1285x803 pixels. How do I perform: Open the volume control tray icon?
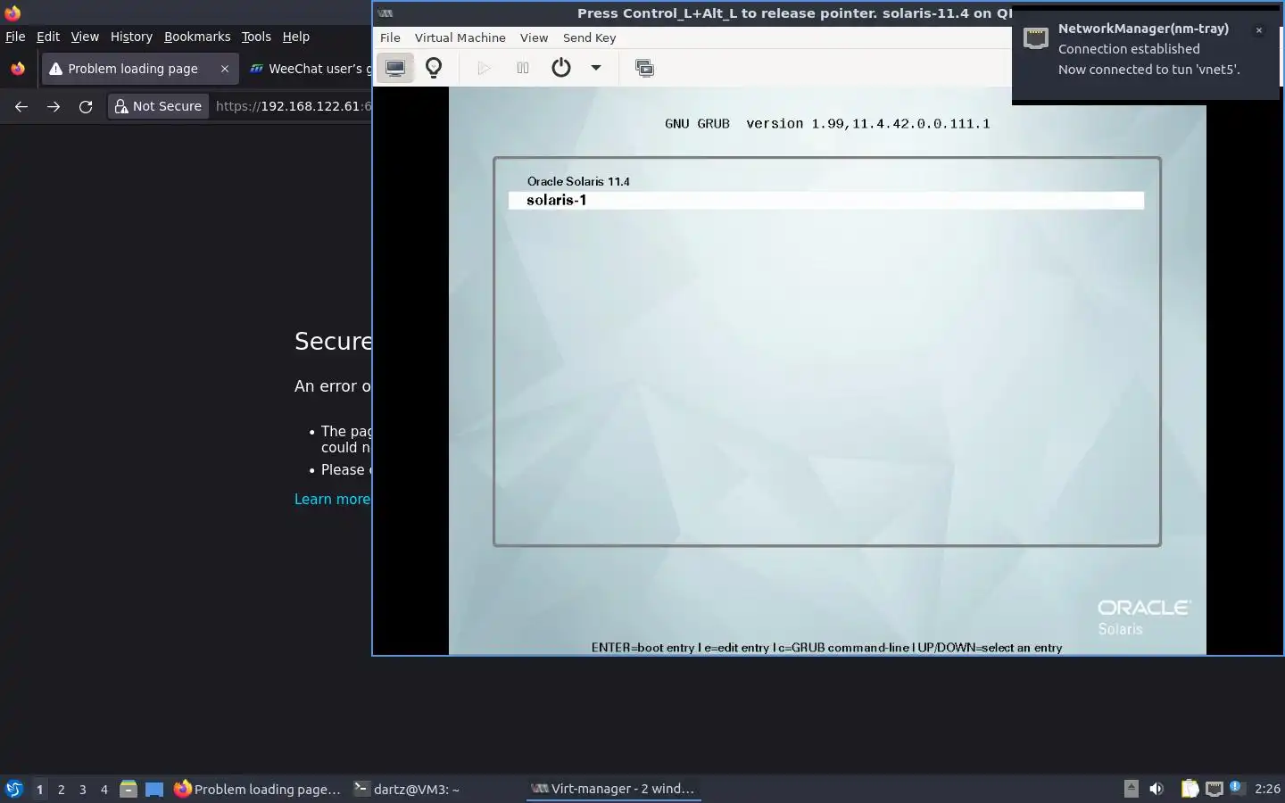pyautogui.click(x=1157, y=789)
